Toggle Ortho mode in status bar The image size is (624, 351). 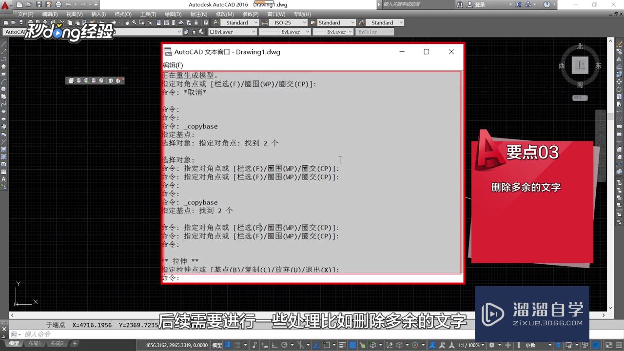(274, 345)
